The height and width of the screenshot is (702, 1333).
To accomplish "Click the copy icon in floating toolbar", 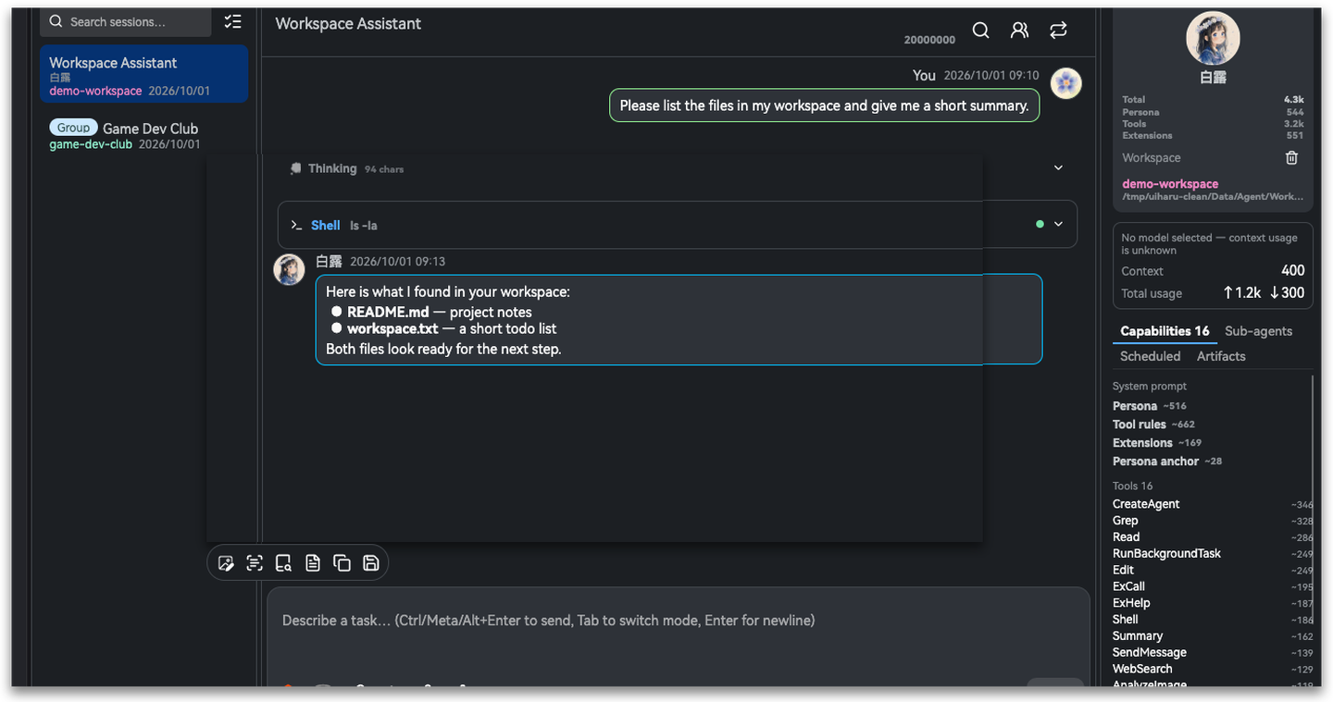I will (x=342, y=563).
